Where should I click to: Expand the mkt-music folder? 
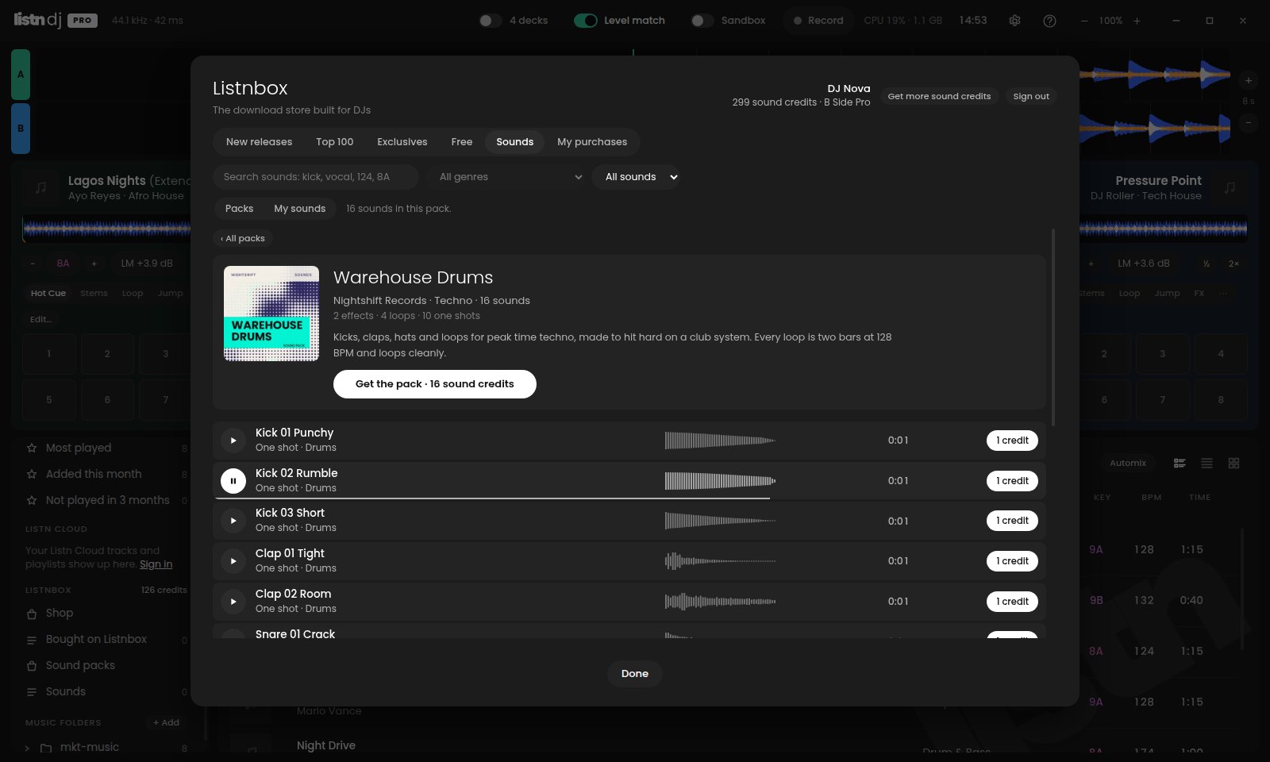(x=28, y=748)
